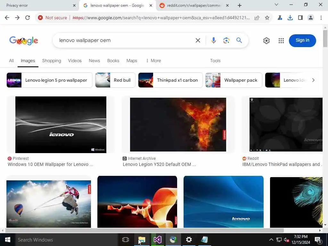Open the fiery Legion Y520 wallpaper image
This screenshot has width=328, height=246.
[x=178, y=125]
